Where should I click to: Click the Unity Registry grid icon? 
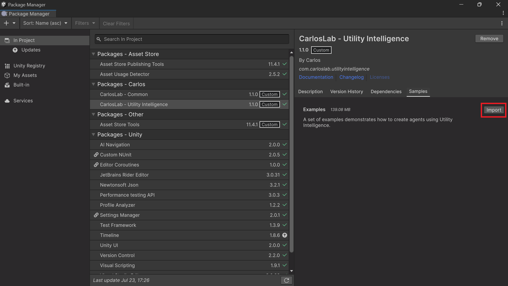7,66
